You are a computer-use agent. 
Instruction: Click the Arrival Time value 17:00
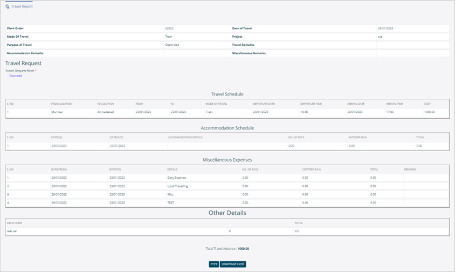(390, 112)
